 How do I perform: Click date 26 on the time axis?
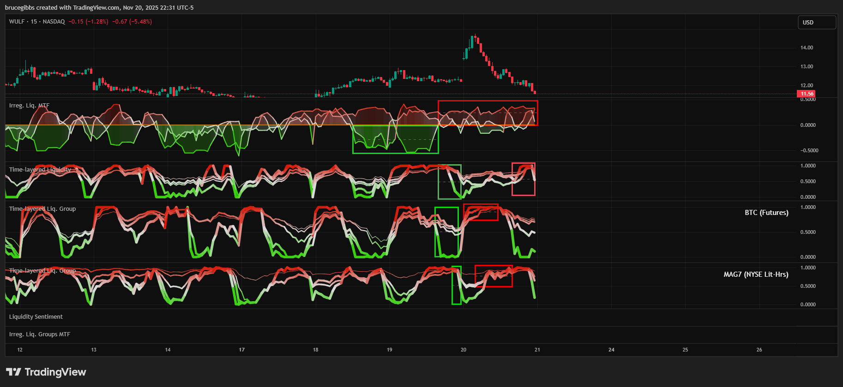(759, 350)
